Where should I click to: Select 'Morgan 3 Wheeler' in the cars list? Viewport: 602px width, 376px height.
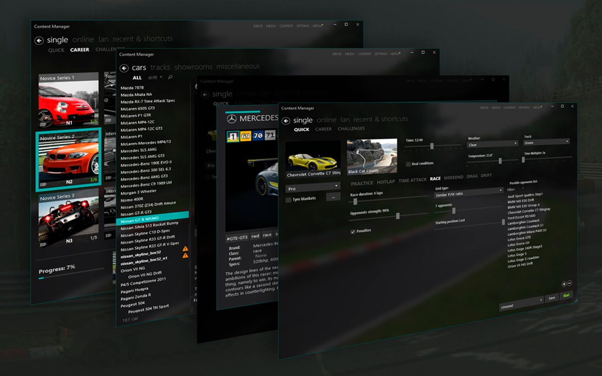(139, 192)
